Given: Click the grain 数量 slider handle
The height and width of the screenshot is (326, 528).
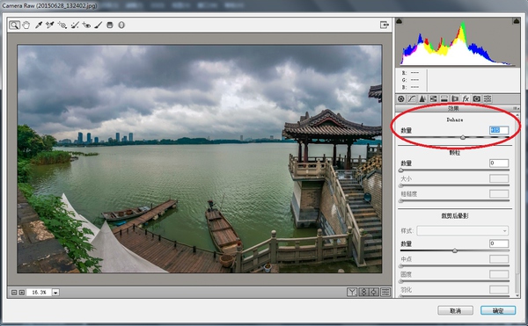Looking at the screenshot, I should [400, 170].
